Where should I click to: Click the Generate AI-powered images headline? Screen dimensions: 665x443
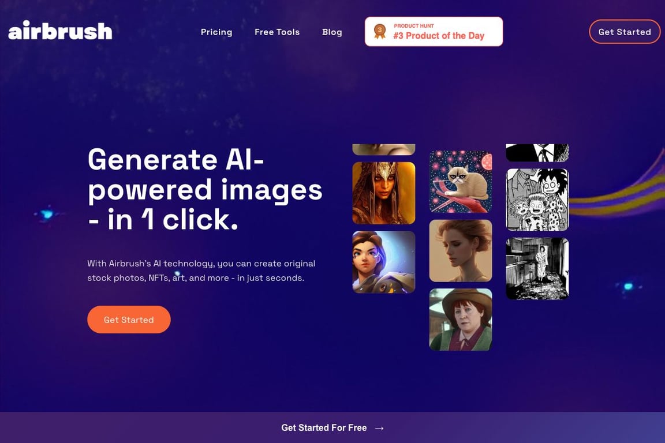[206, 190]
